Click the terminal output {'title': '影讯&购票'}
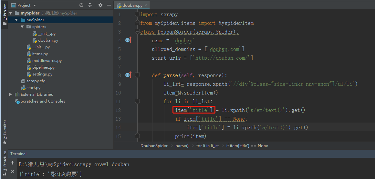The image size is (375, 179). [x=51, y=174]
